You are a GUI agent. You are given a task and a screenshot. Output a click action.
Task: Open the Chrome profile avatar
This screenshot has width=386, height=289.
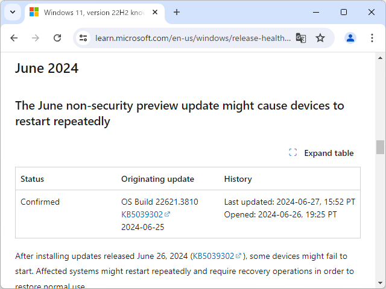pyautogui.click(x=350, y=38)
